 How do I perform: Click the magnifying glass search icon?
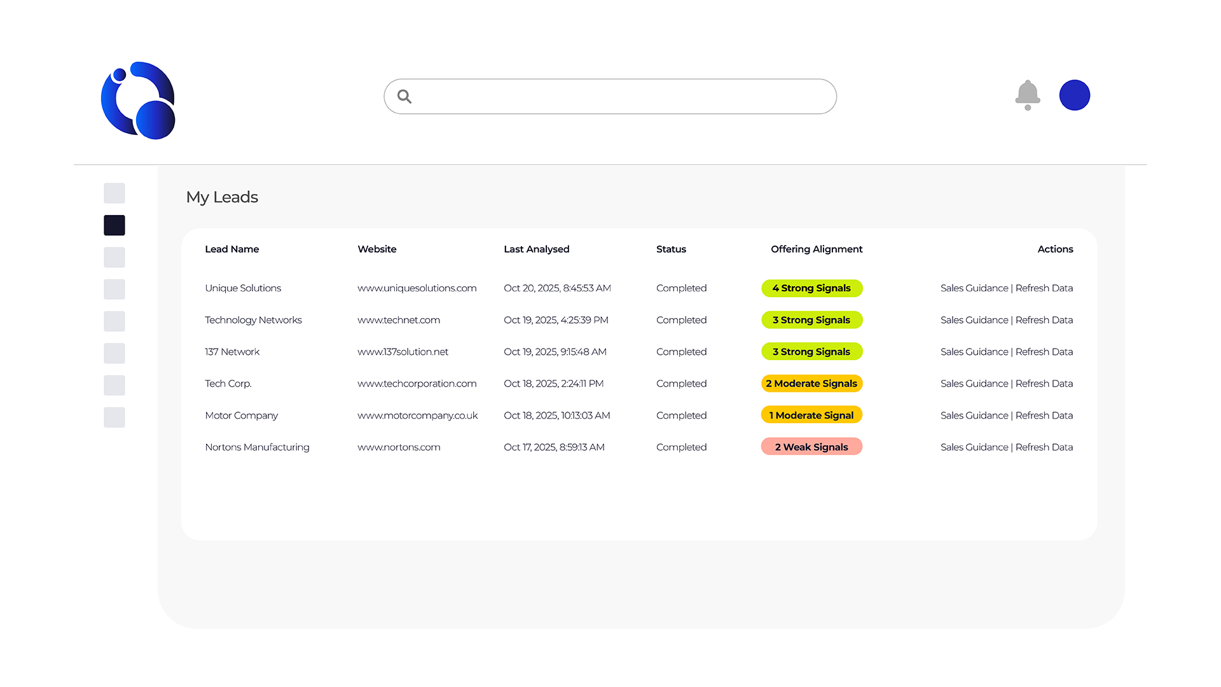[x=404, y=97]
